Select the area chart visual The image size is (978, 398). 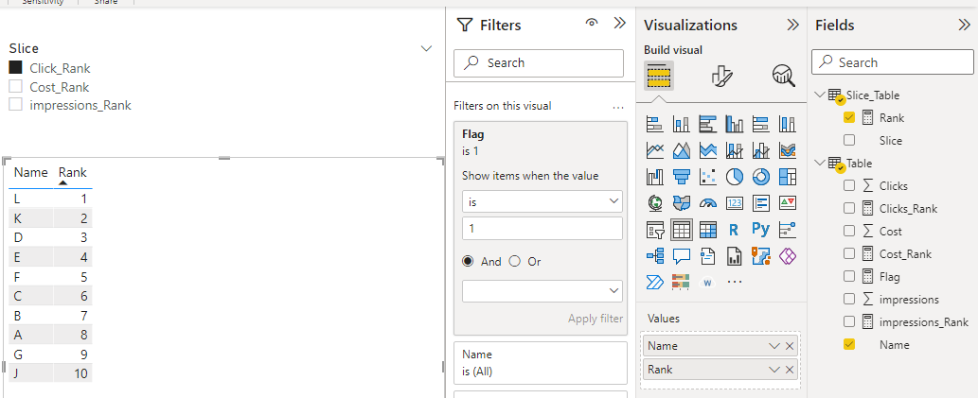pos(681,150)
